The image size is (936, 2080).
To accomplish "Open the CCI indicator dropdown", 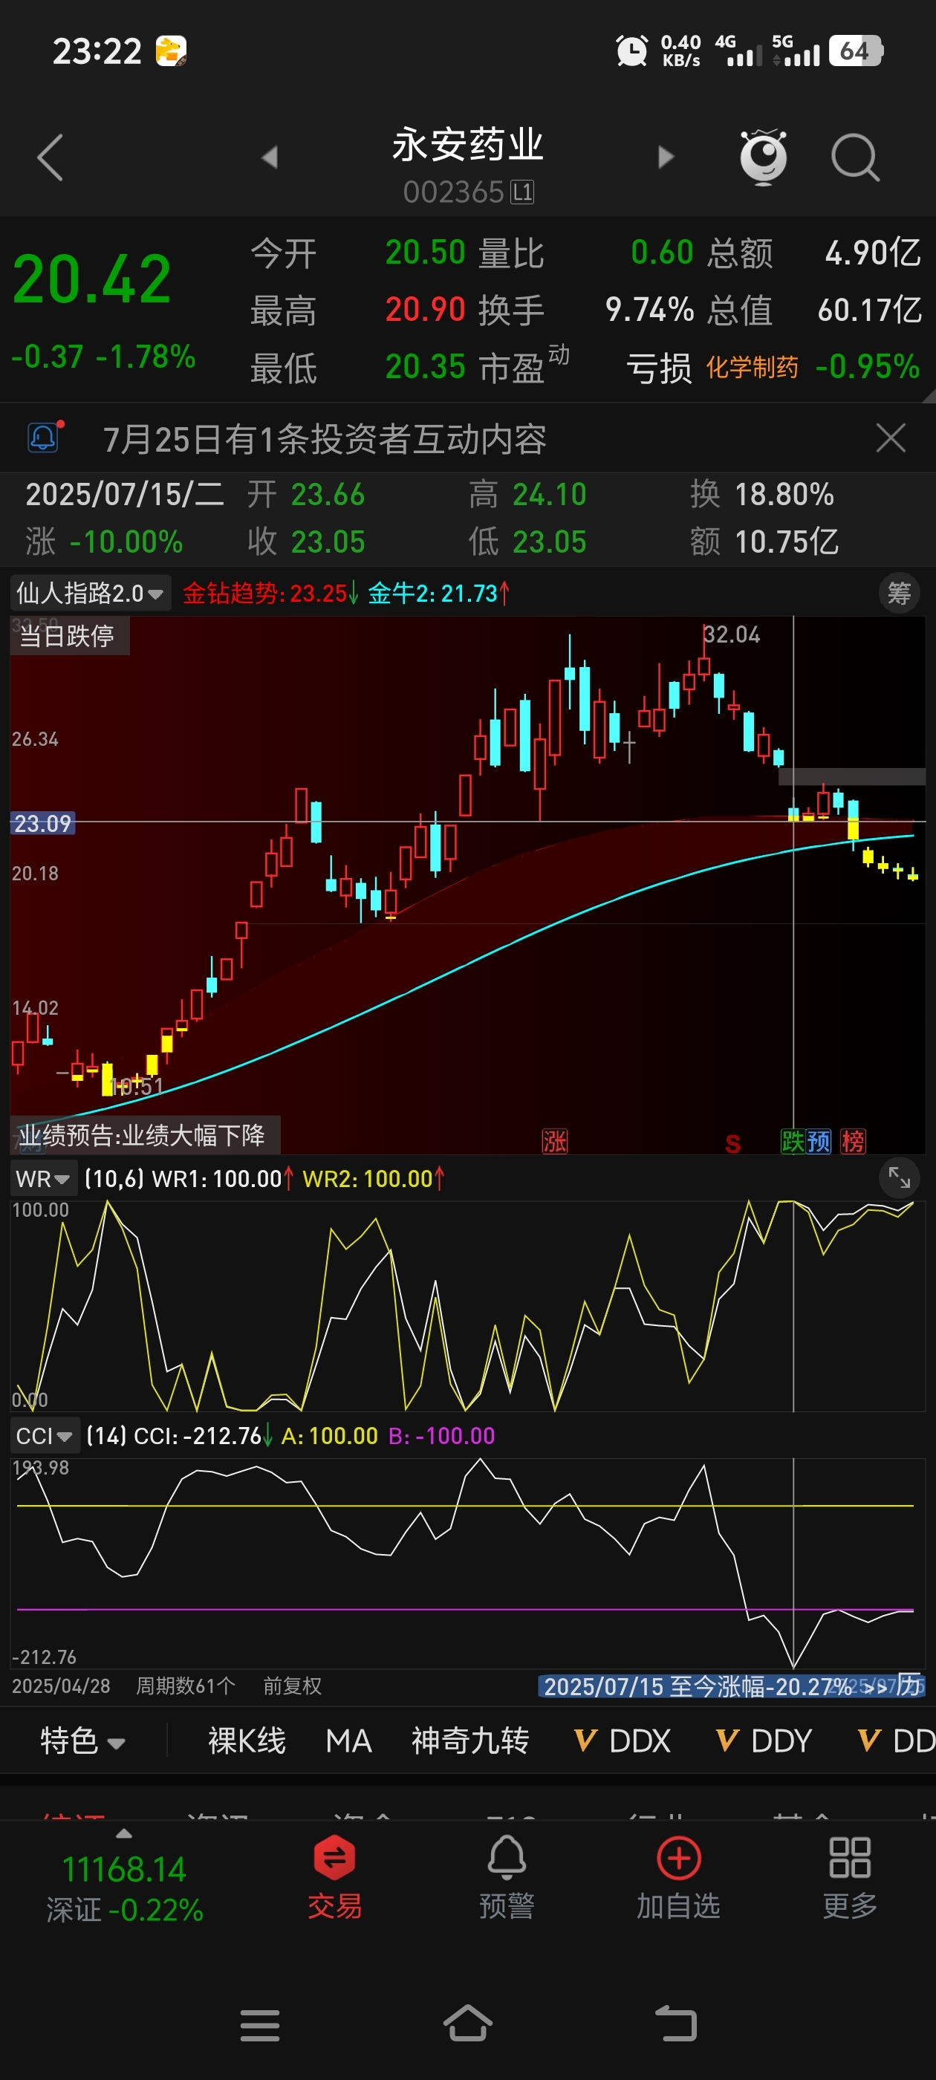I will [45, 1436].
